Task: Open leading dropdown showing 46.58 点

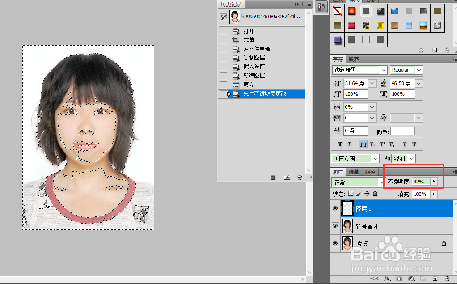Action: click(x=419, y=83)
